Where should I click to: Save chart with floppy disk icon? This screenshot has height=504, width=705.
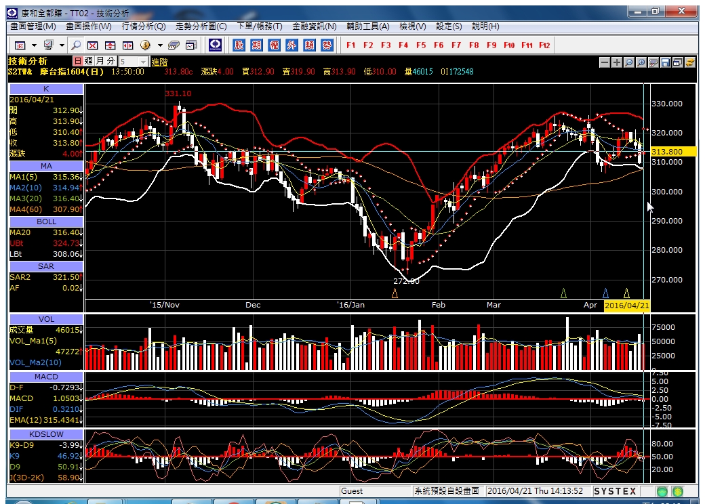pyautogui.click(x=666, y=62)
